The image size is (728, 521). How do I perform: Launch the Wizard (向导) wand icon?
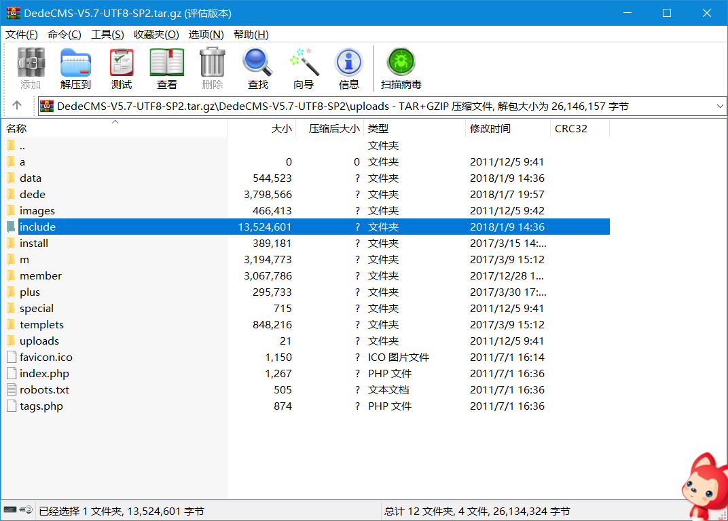click(x=304, y=62)
